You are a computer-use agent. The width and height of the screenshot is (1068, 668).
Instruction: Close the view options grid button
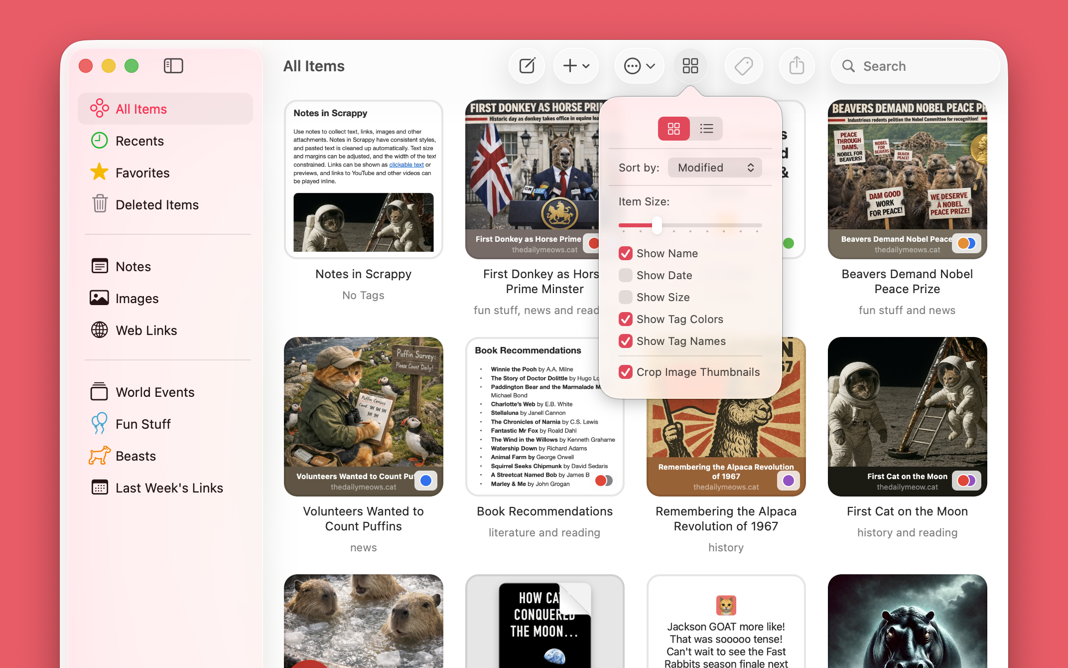click(690, 66)
